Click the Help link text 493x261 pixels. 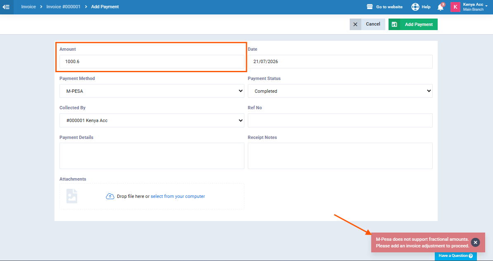click(x=426, y=7)
